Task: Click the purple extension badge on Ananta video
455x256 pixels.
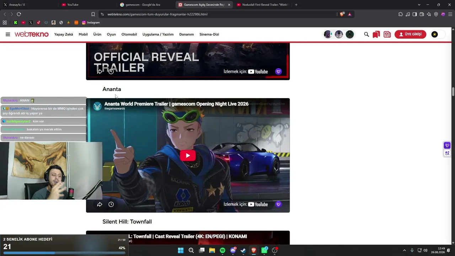Action: click(x=278, y=204)
